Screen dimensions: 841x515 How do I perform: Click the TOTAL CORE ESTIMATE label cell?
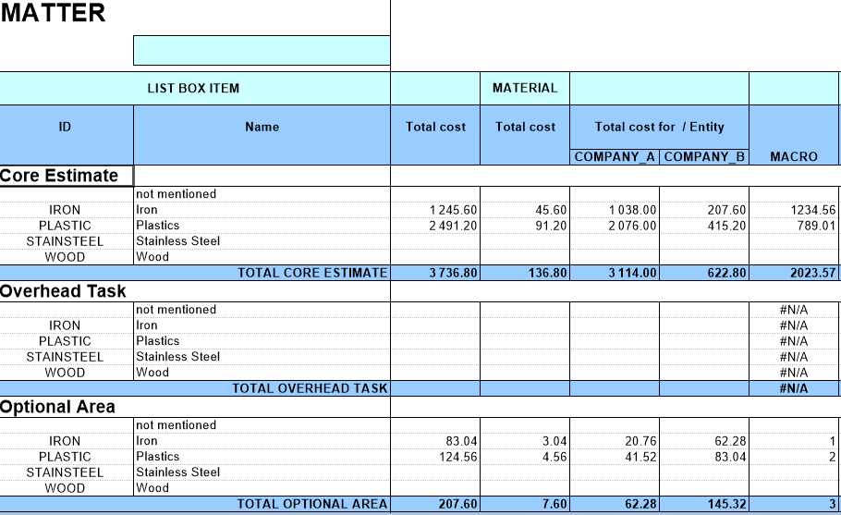262,273
